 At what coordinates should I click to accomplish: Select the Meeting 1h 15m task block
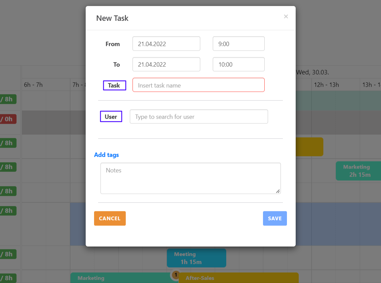[x=196, y=258]
